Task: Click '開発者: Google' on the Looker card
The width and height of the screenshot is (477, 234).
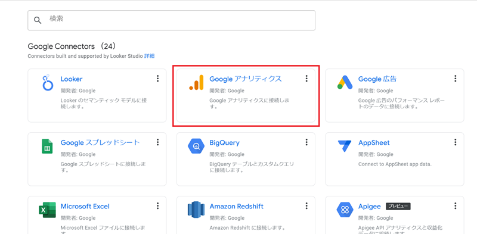Action: click(x=78, y=91)
